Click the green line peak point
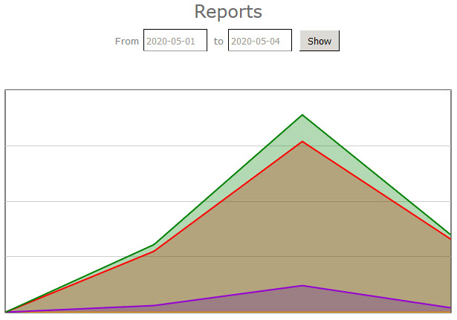The height and width of the screenshot is (320, 457). tap(302, 115)
